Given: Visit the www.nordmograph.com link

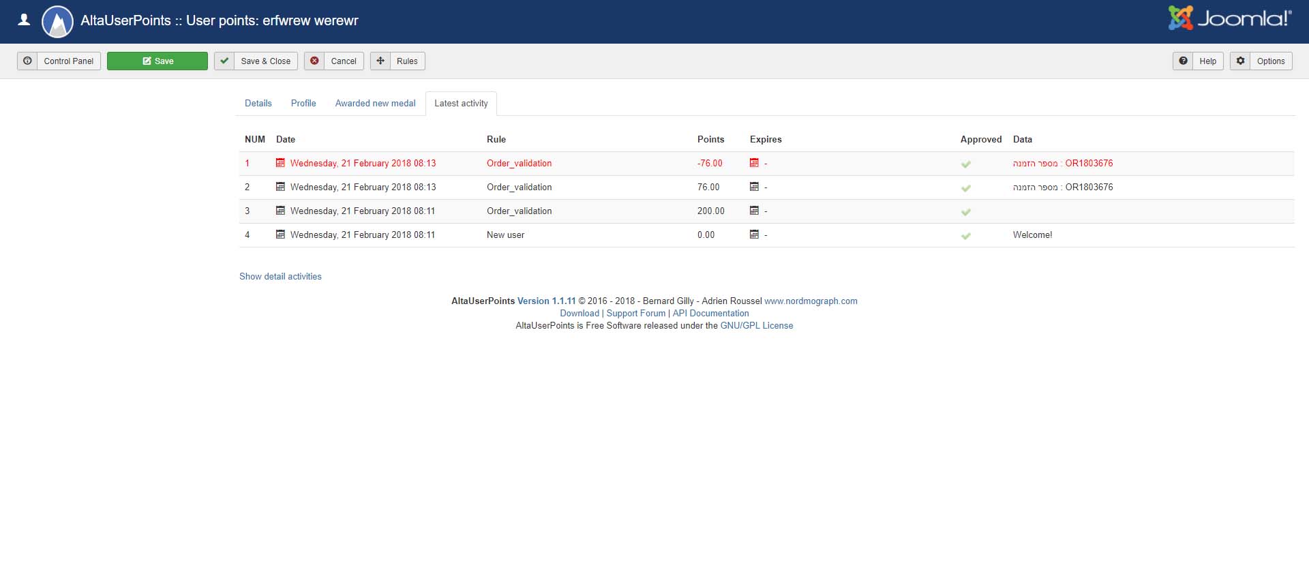Looking at the screenshot, I should click(x=811, y=301).
